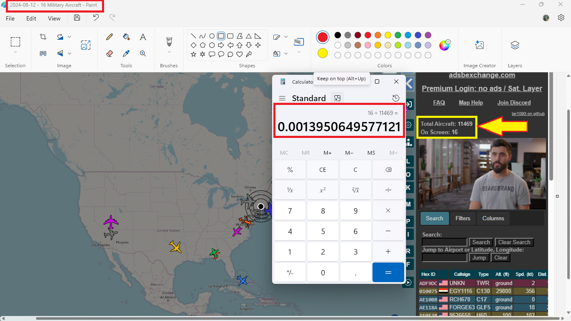Screen dimensions: 571x321
Task: Select Color 1 red circle
Action: pos(323,37)
